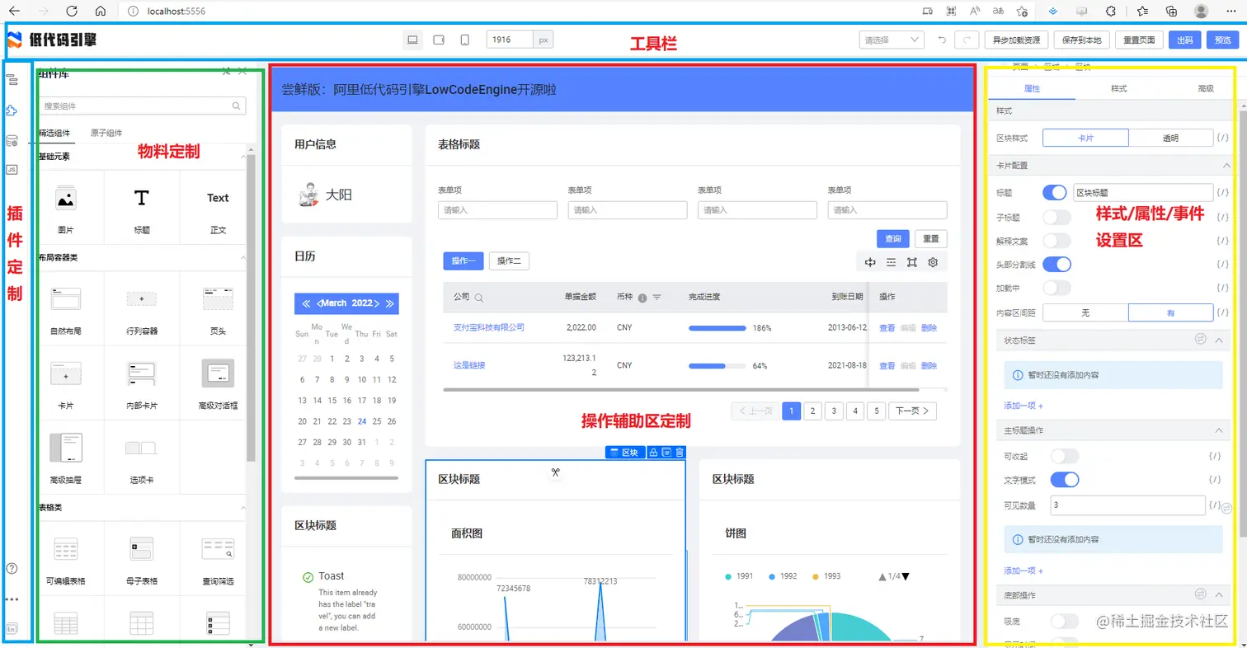
Task: Select 透明 block style option
Action: tap(1170, 139)
